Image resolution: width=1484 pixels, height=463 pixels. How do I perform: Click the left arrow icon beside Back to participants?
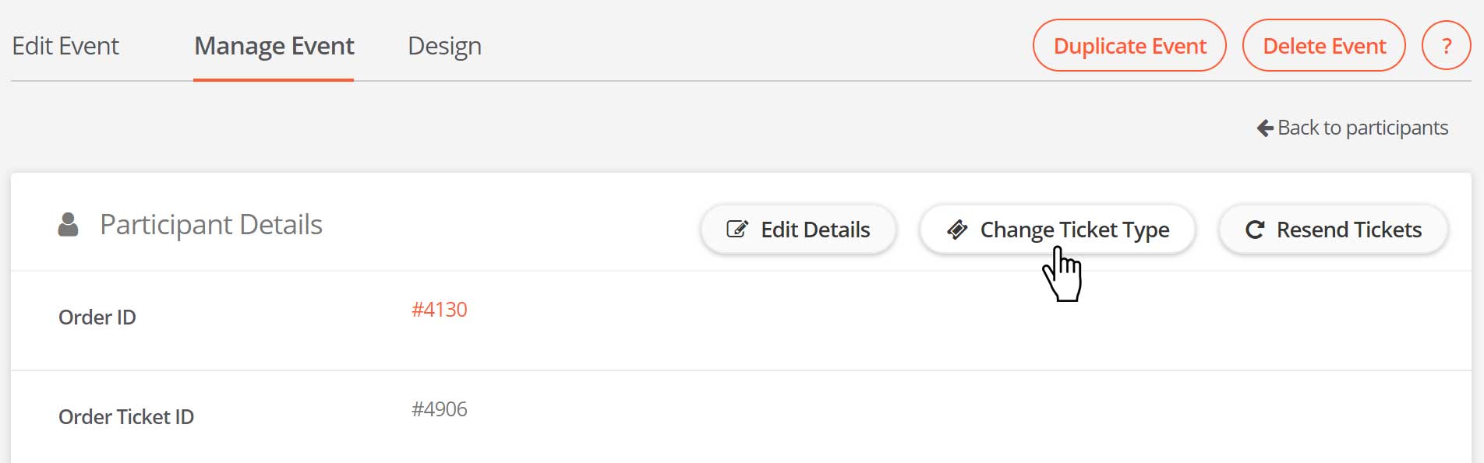(1265, 128)
